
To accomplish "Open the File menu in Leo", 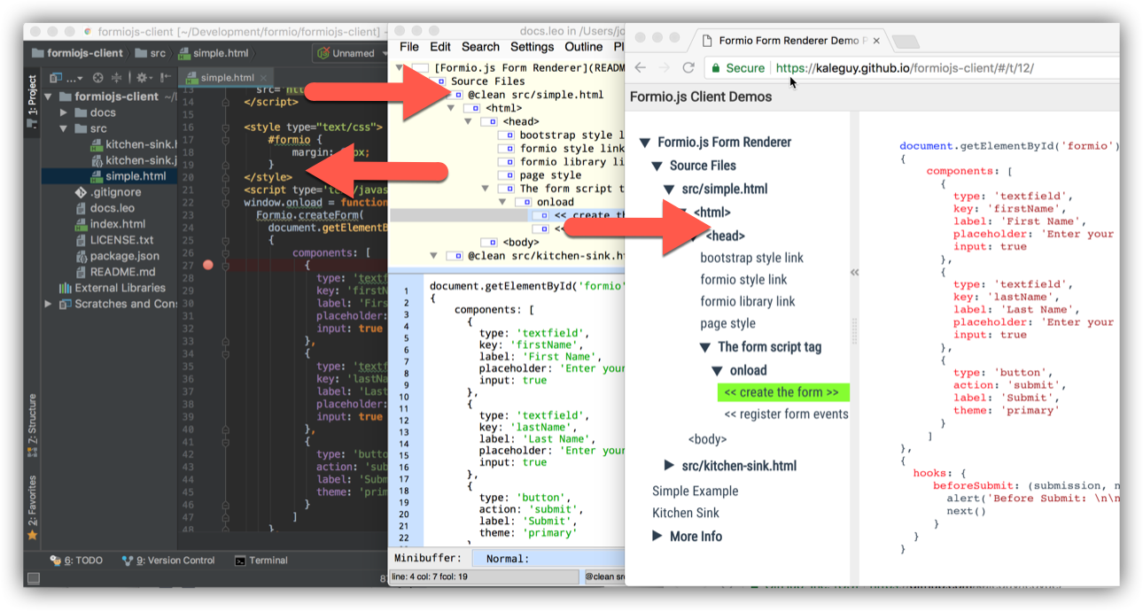I will click(x=409, y=47).
